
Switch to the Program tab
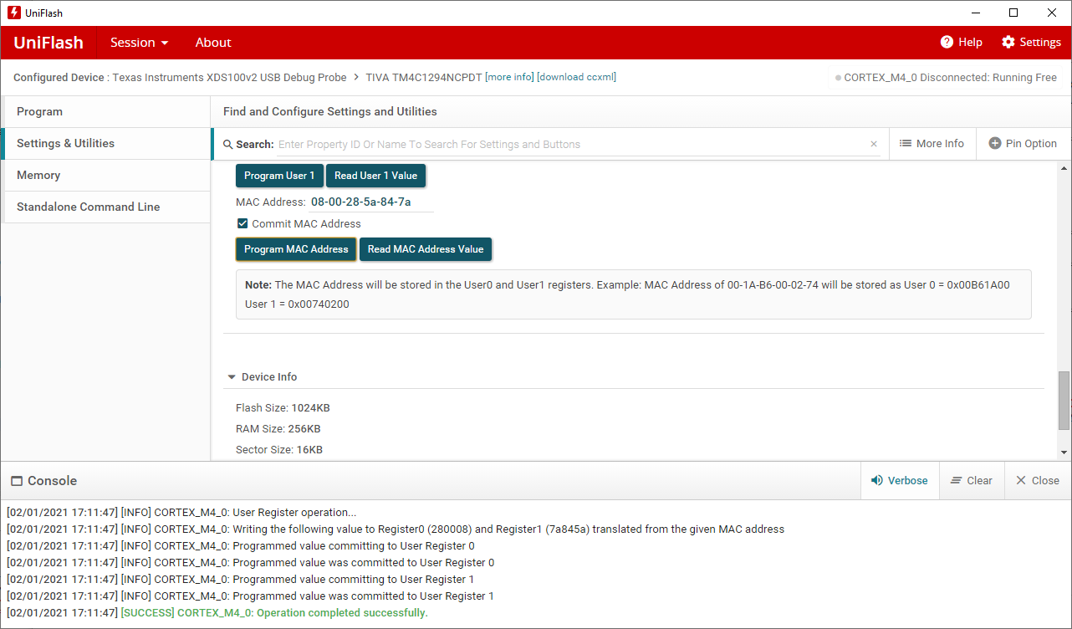click(106, 112)
